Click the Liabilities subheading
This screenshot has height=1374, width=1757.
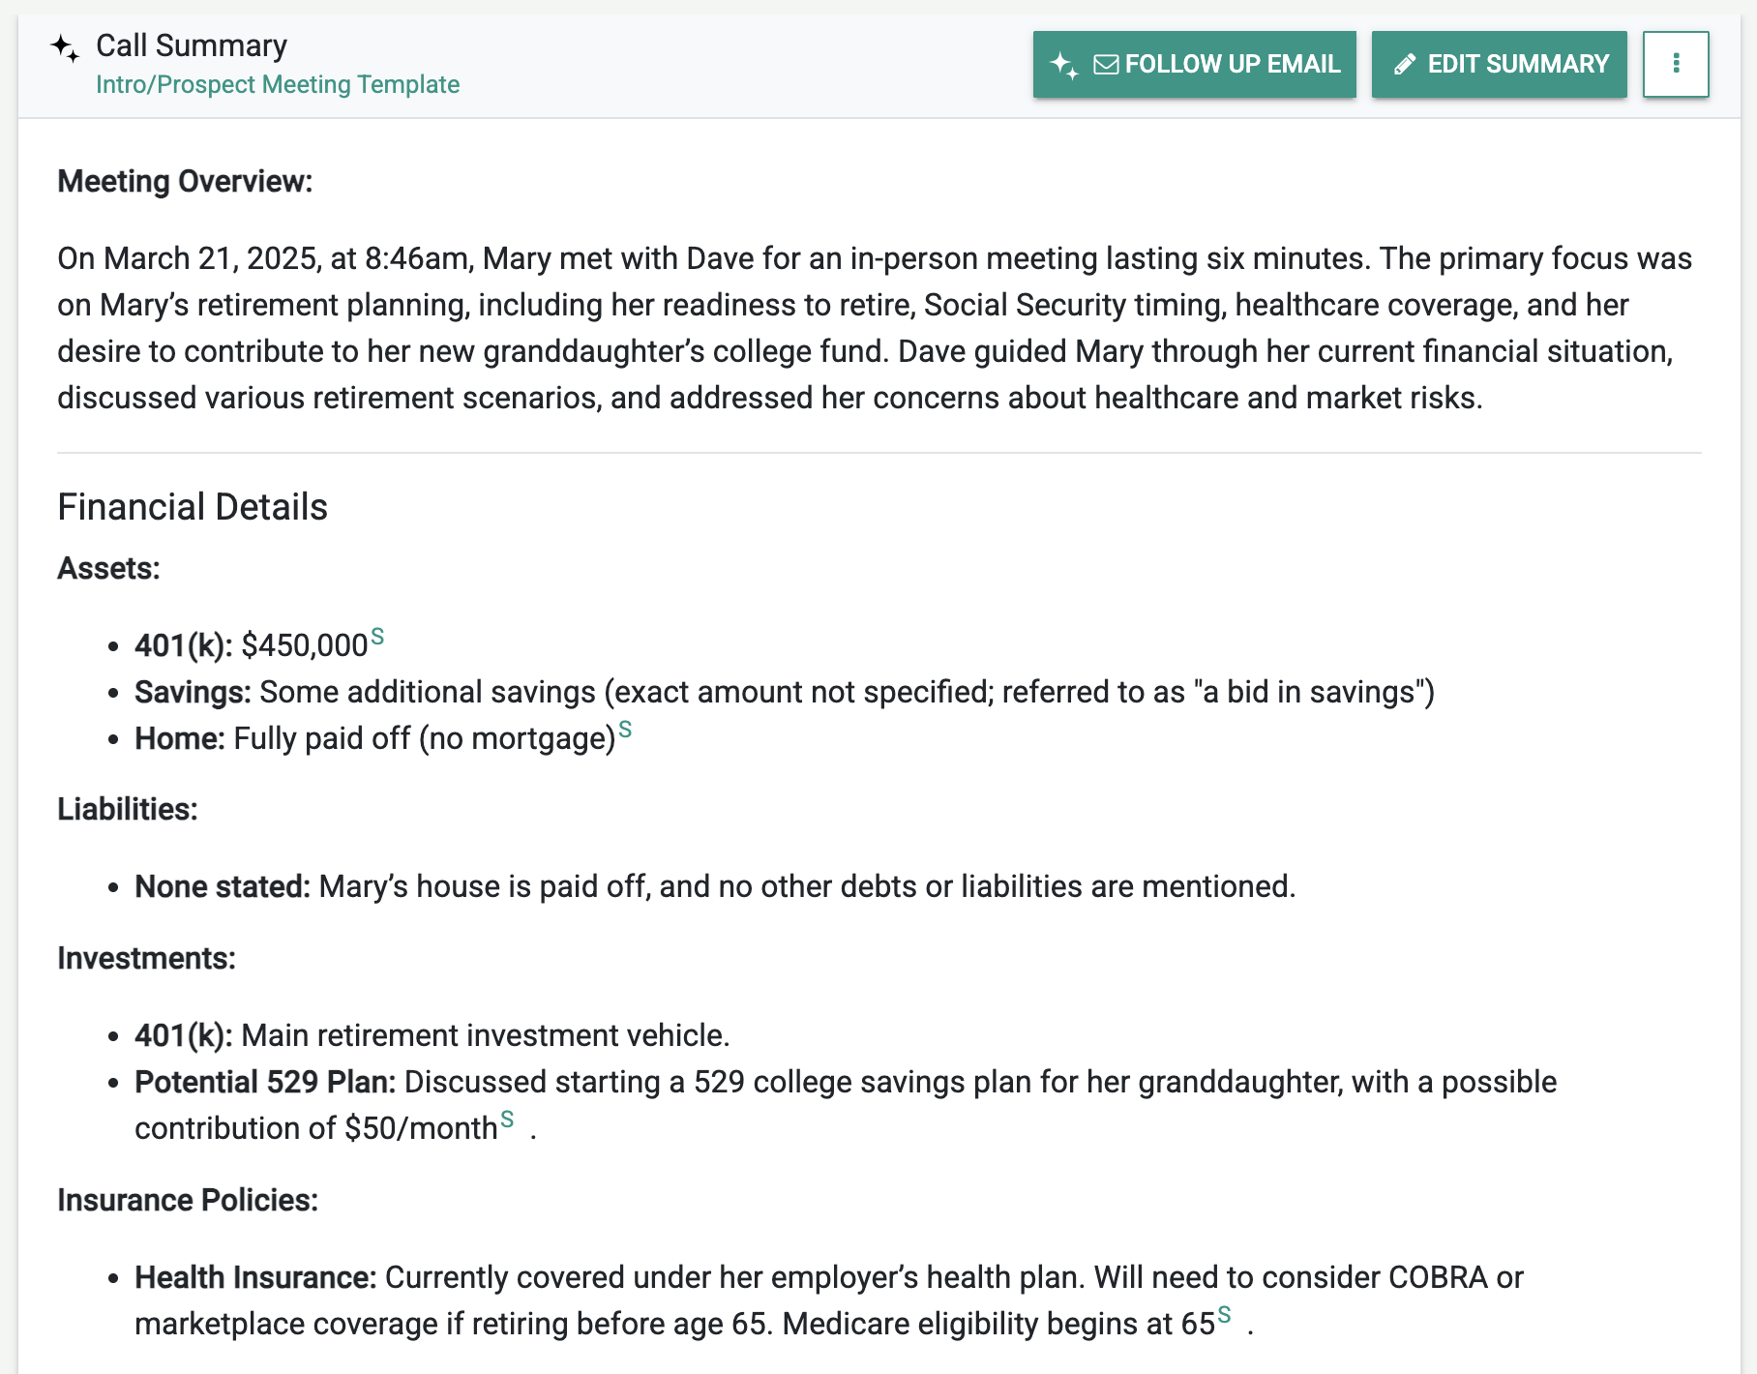(128, 809)
